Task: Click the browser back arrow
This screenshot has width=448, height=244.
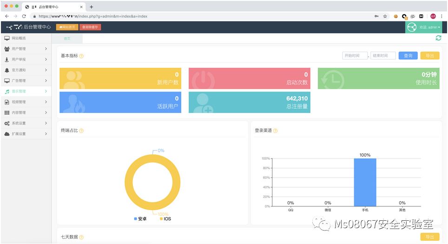Action: [x=7, y=16]
